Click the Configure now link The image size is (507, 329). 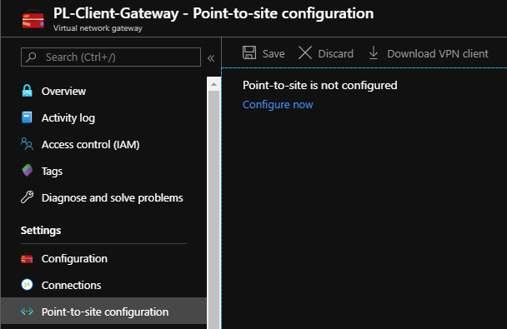click(x=278, y=105)
